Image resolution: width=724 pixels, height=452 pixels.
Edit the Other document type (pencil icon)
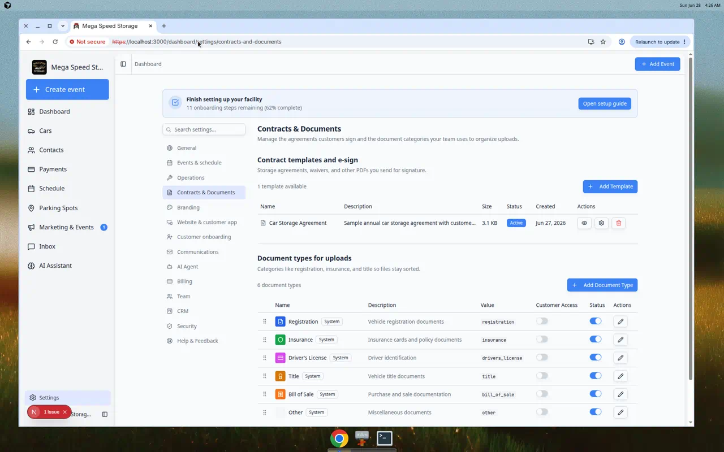pyautogui.click(x=620, y=412)
